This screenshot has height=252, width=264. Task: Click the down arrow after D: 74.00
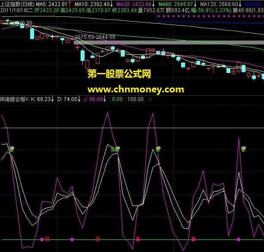(79, 99)
